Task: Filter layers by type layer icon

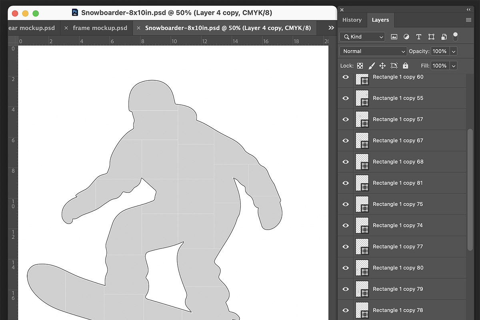Action: [x=419, y=37]
